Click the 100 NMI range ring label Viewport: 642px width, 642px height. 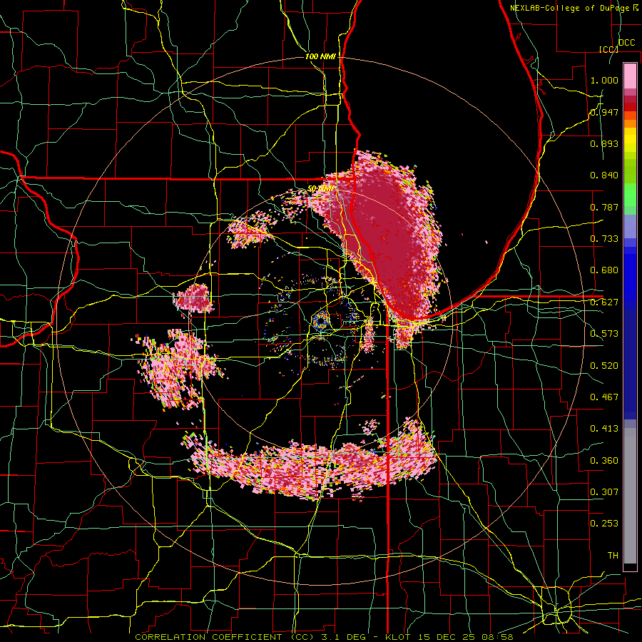(x=320, y=56)
